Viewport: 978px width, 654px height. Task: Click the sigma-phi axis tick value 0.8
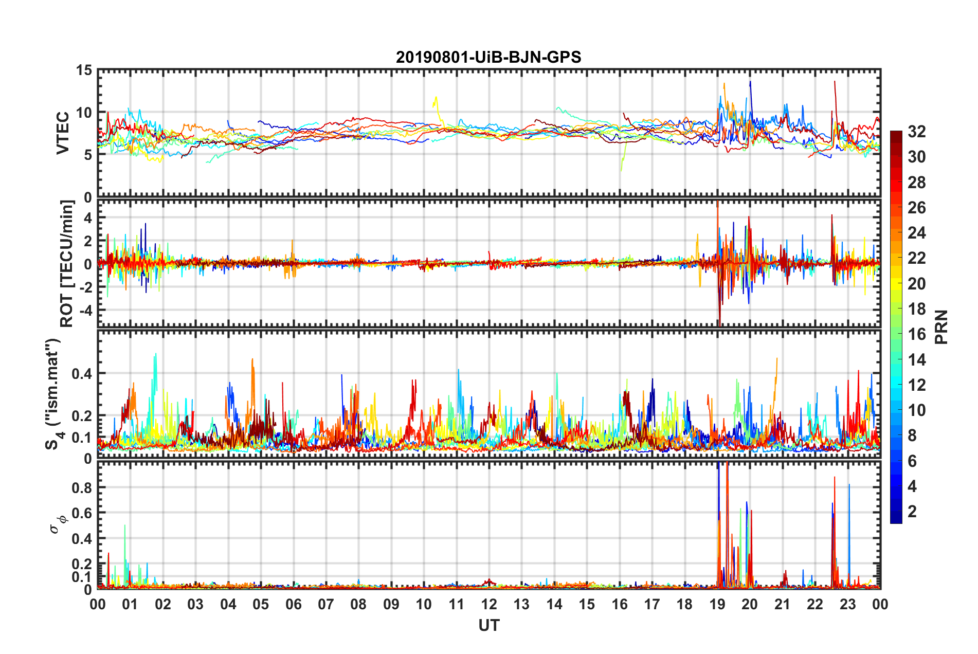[82, 487]
